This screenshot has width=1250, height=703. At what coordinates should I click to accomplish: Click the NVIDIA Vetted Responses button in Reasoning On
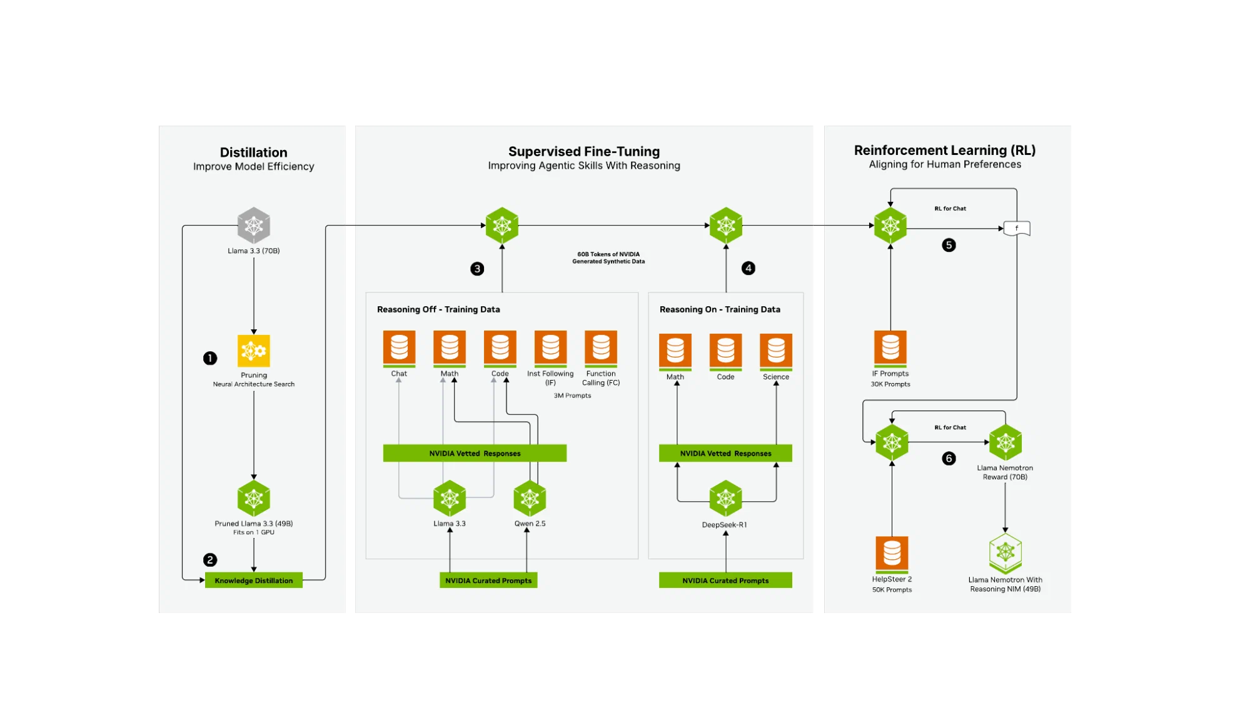click(x=725, y=453)
